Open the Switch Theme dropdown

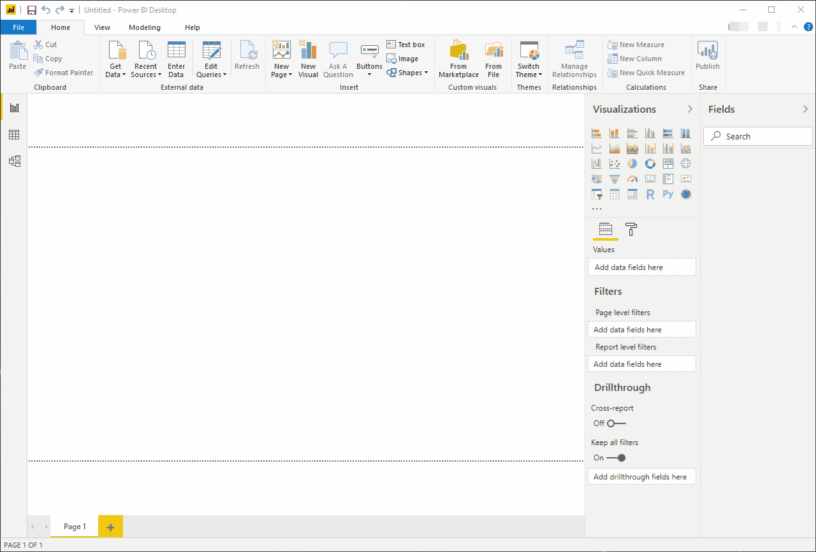528,59
